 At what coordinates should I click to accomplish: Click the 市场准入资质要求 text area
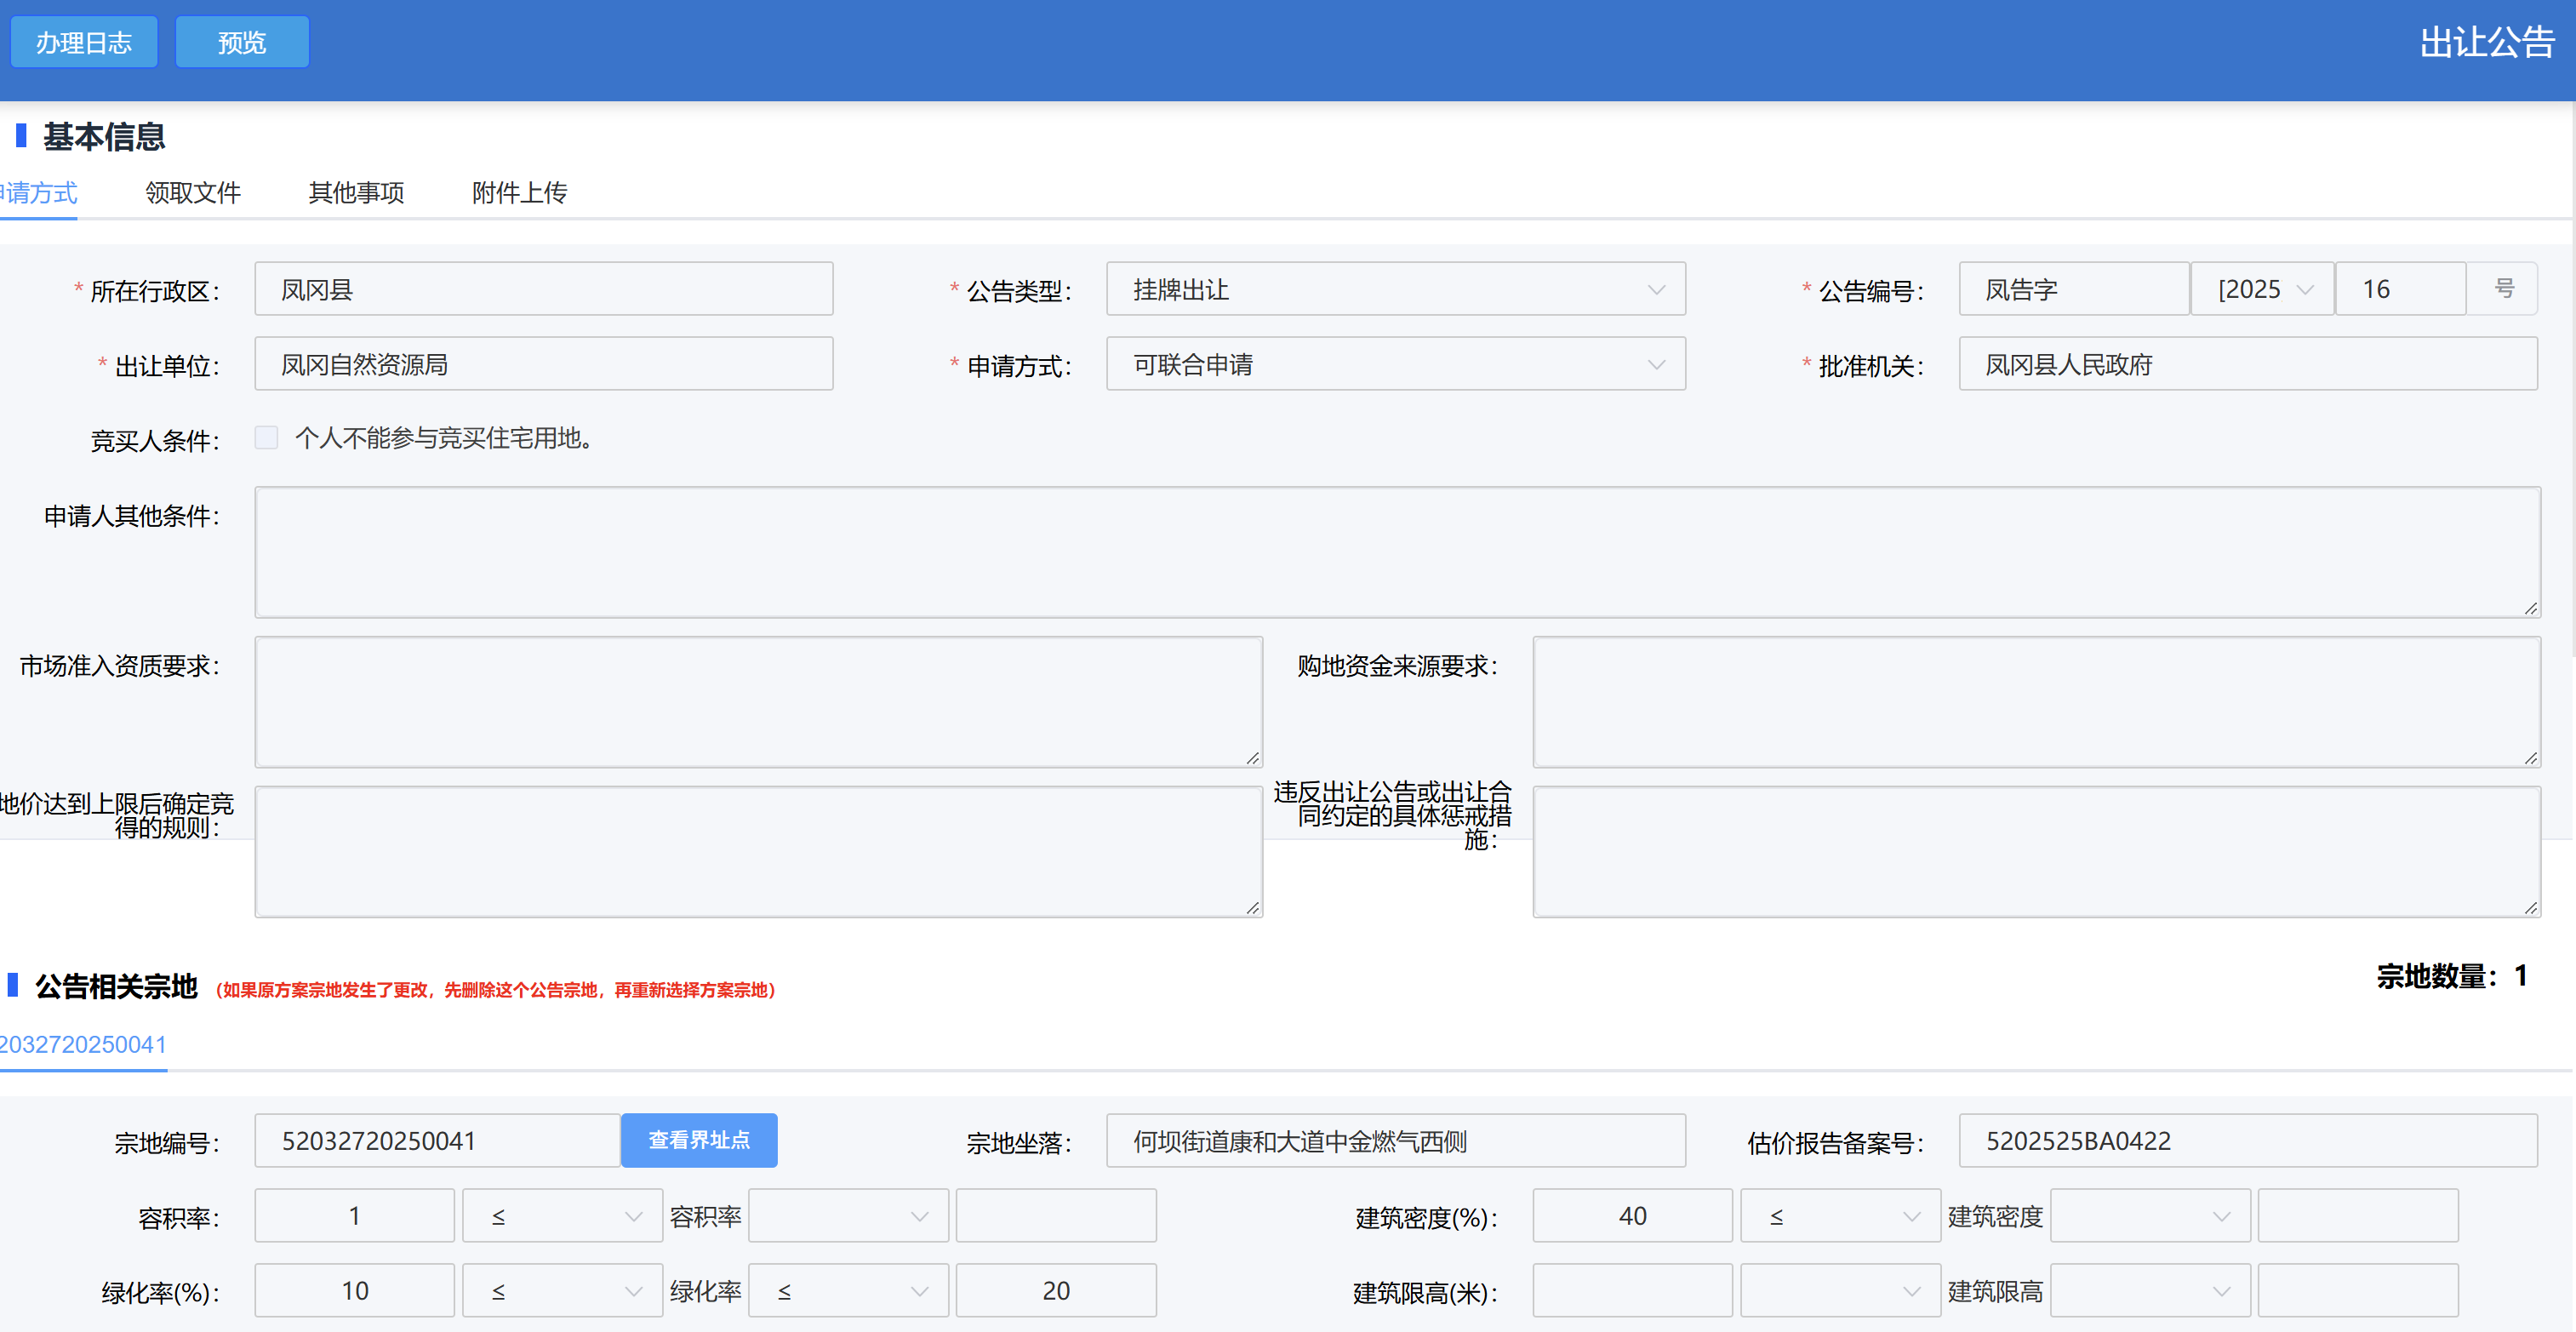point(758,702)
